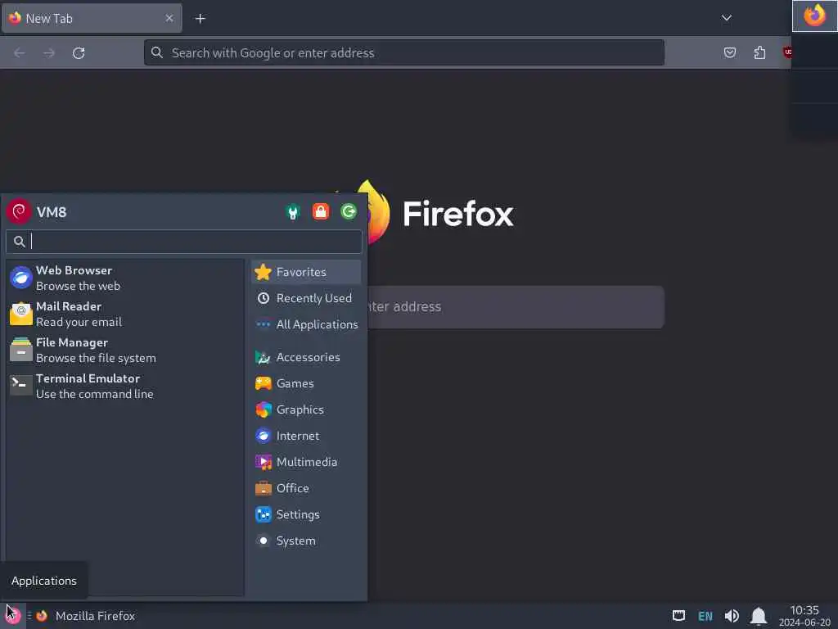Open Save to Pocket icon

tap(729, 52)
